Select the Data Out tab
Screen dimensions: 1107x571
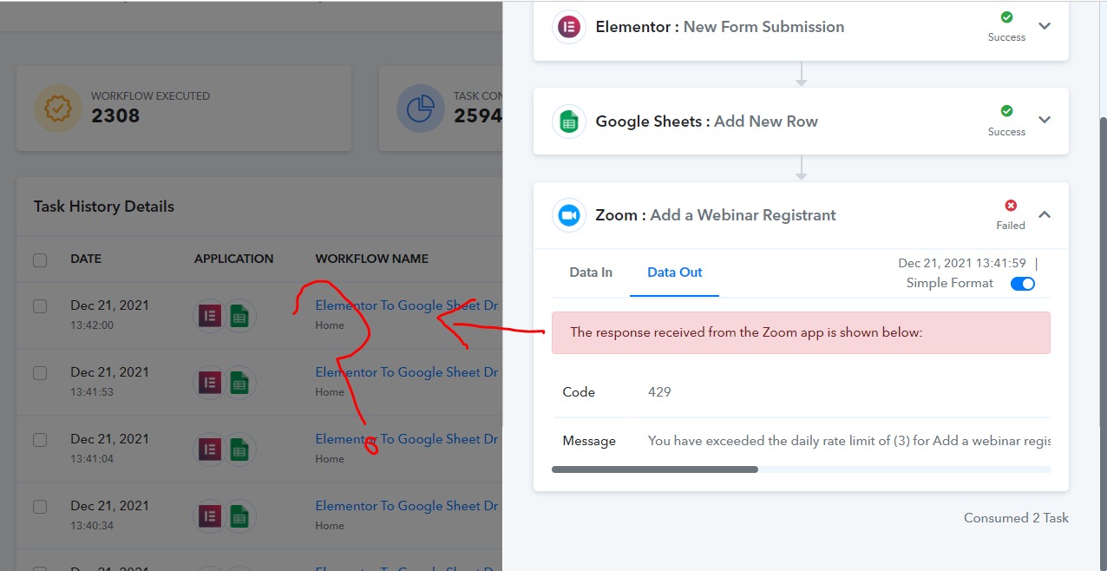pyautogui.click(x=675, y=272)
